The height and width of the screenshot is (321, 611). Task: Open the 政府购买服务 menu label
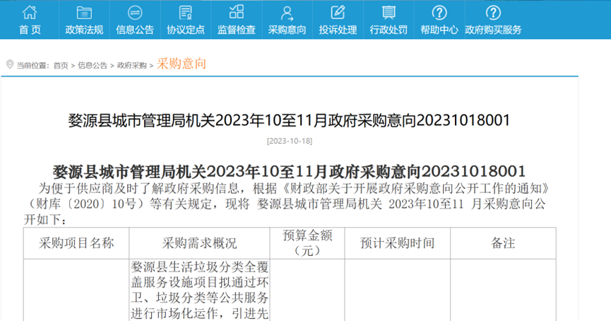493,30
